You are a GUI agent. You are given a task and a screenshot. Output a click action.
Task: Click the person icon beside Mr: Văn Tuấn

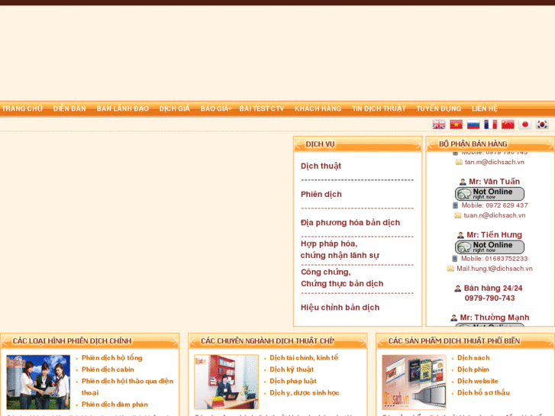click(x=463, y=182)
